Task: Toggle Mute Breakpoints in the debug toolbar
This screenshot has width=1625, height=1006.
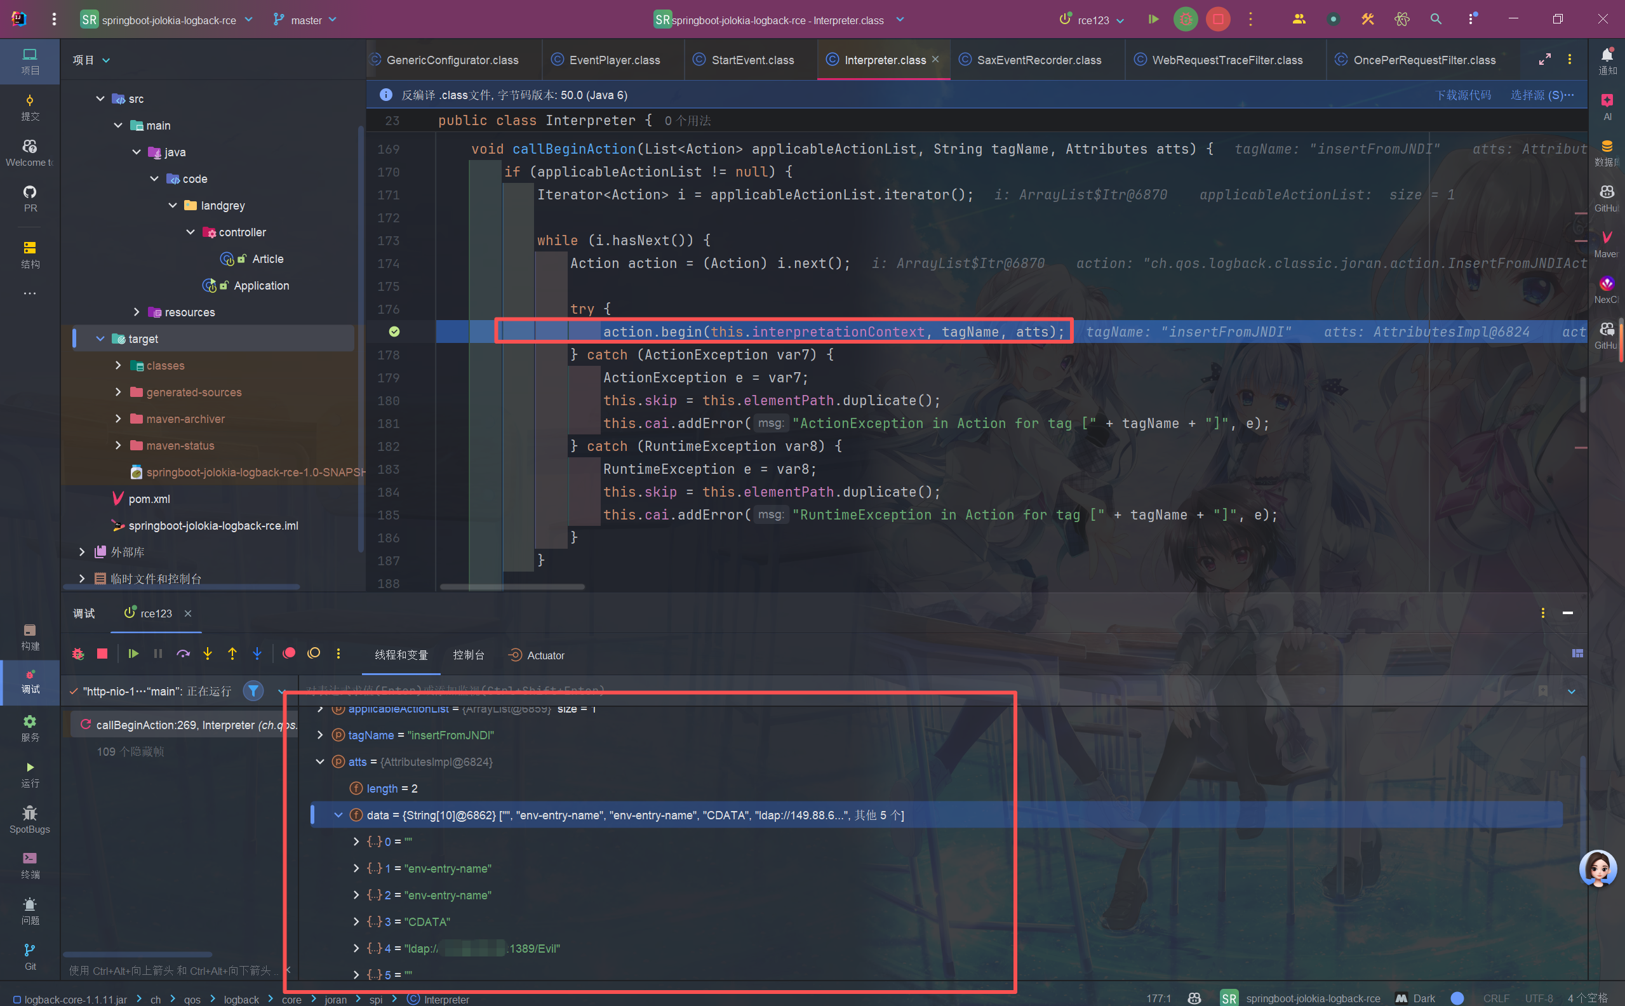Action: click(314, 654)
